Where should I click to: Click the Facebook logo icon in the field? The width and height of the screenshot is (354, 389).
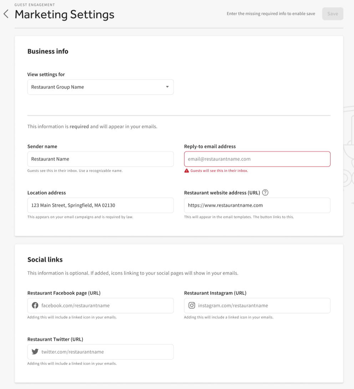[35, 305]
